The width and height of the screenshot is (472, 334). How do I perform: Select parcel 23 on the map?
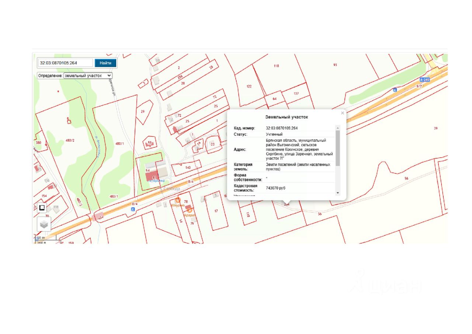click(213, 144)
